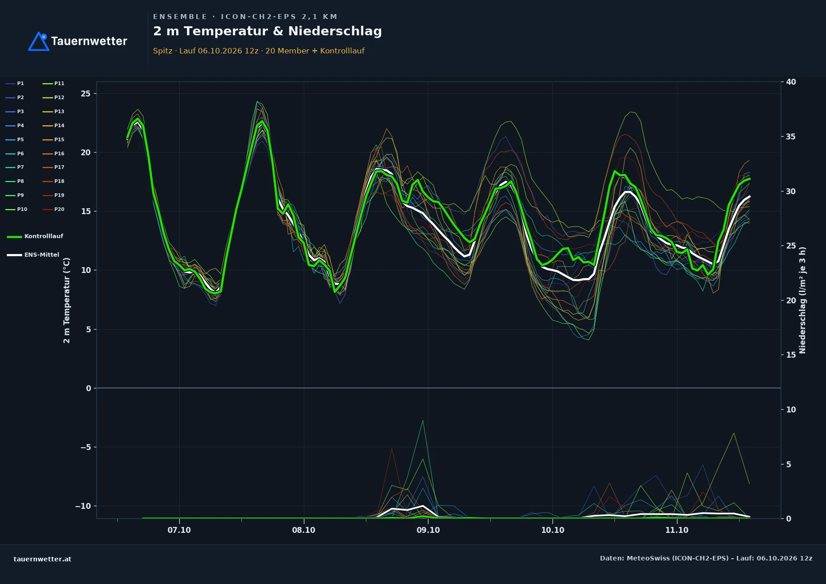Image resolution: width=826 pixels, height=584 pixels.
Task: Click the 11.10 date axis label
Action: (677, 530)
